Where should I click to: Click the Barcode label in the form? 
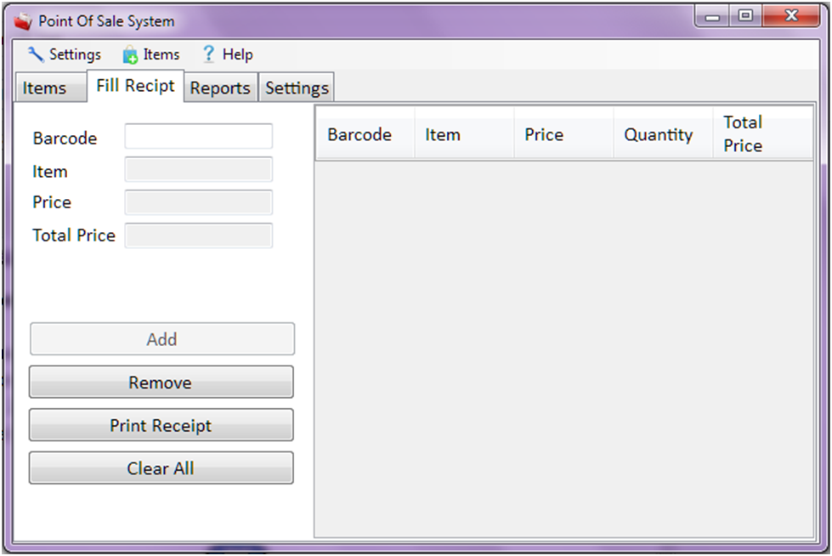[65, 138]
